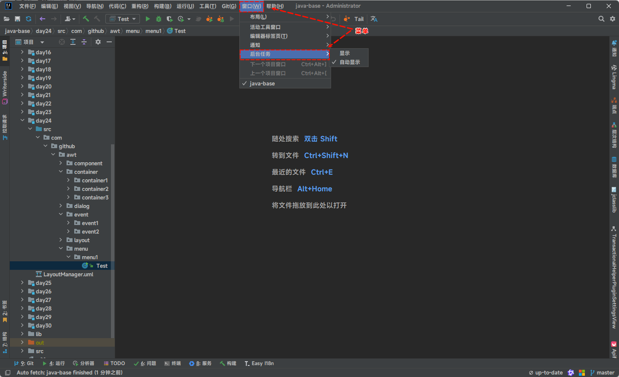Click the locate target crosshair icon
619x377 pixels.
(62, 42)
